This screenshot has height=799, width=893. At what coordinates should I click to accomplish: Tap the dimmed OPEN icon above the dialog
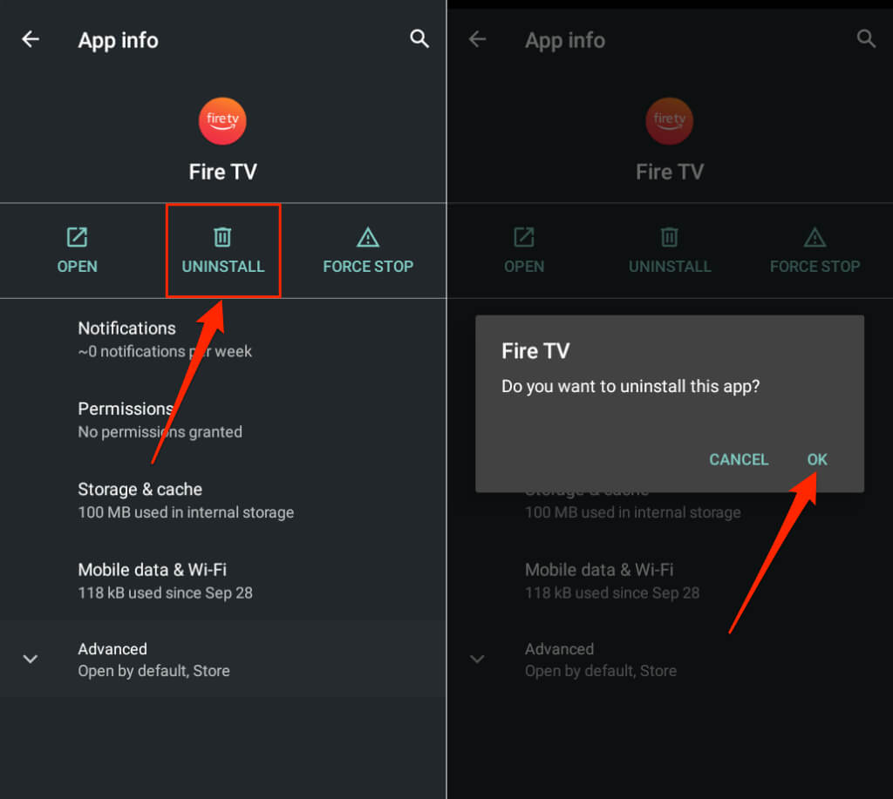pyautogui.click(x=523, y=237)
